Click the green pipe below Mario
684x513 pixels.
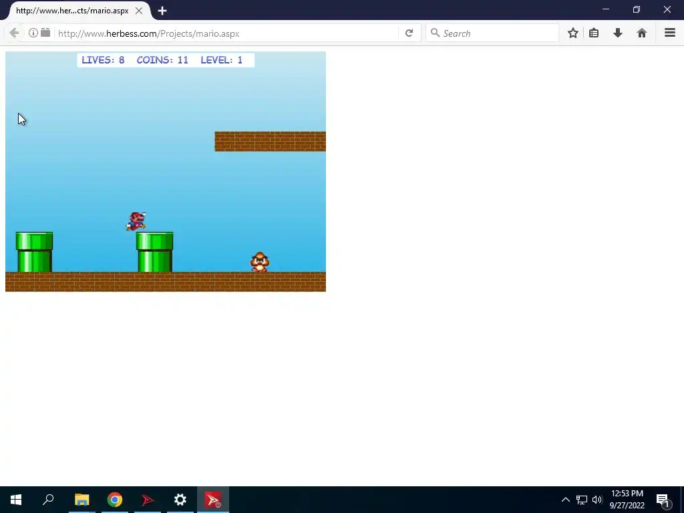pos(154,252)
